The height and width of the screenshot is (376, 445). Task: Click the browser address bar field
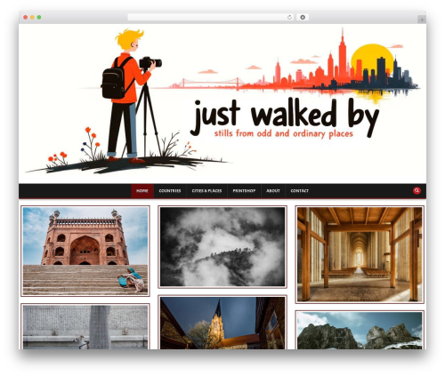210,17
